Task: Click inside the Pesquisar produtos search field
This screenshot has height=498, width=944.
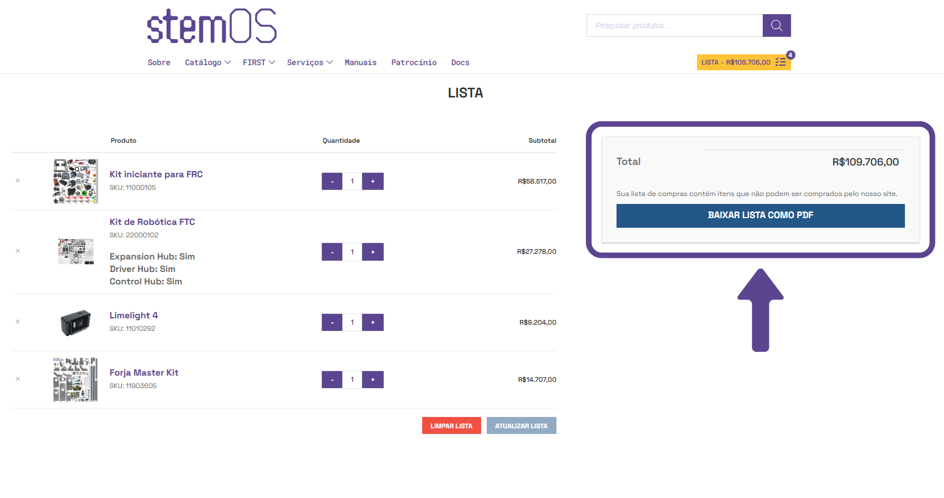Action: tap(674, 25)
